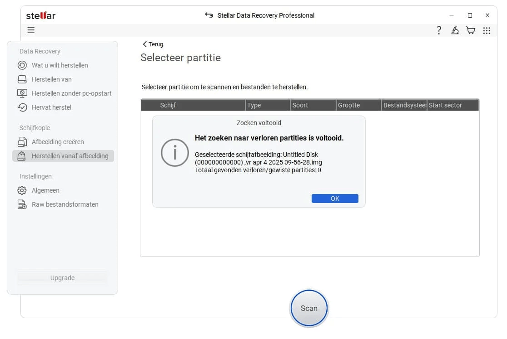Click the microscope tools icon
The height and width of the screenshot is (339, 507).
coord(455,30)
